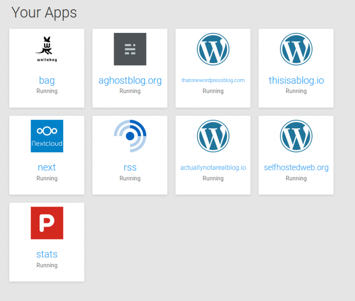Image resolution: width=355 pixels, height=301 pixels.
Task: Click the red P icon for stats
Action: 47,223
